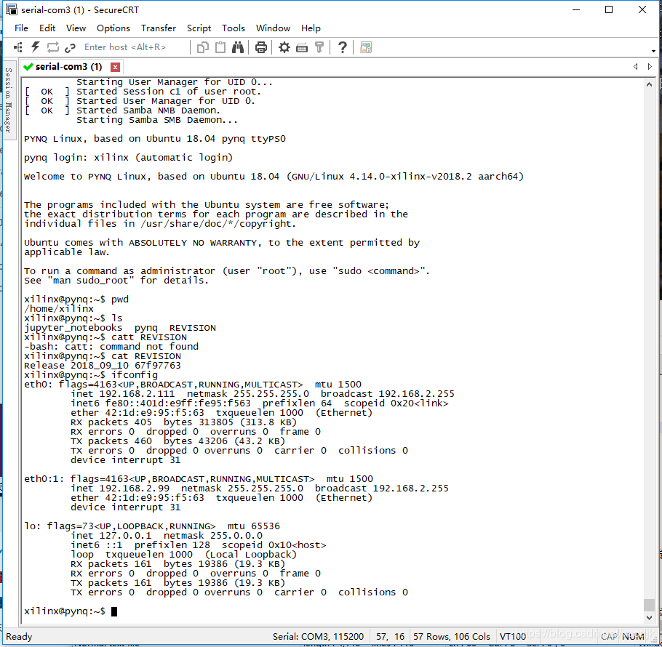Click the Quick Connect lightning icon
The width and height of the screenshot is (662, 647).
tap(36, 47)
